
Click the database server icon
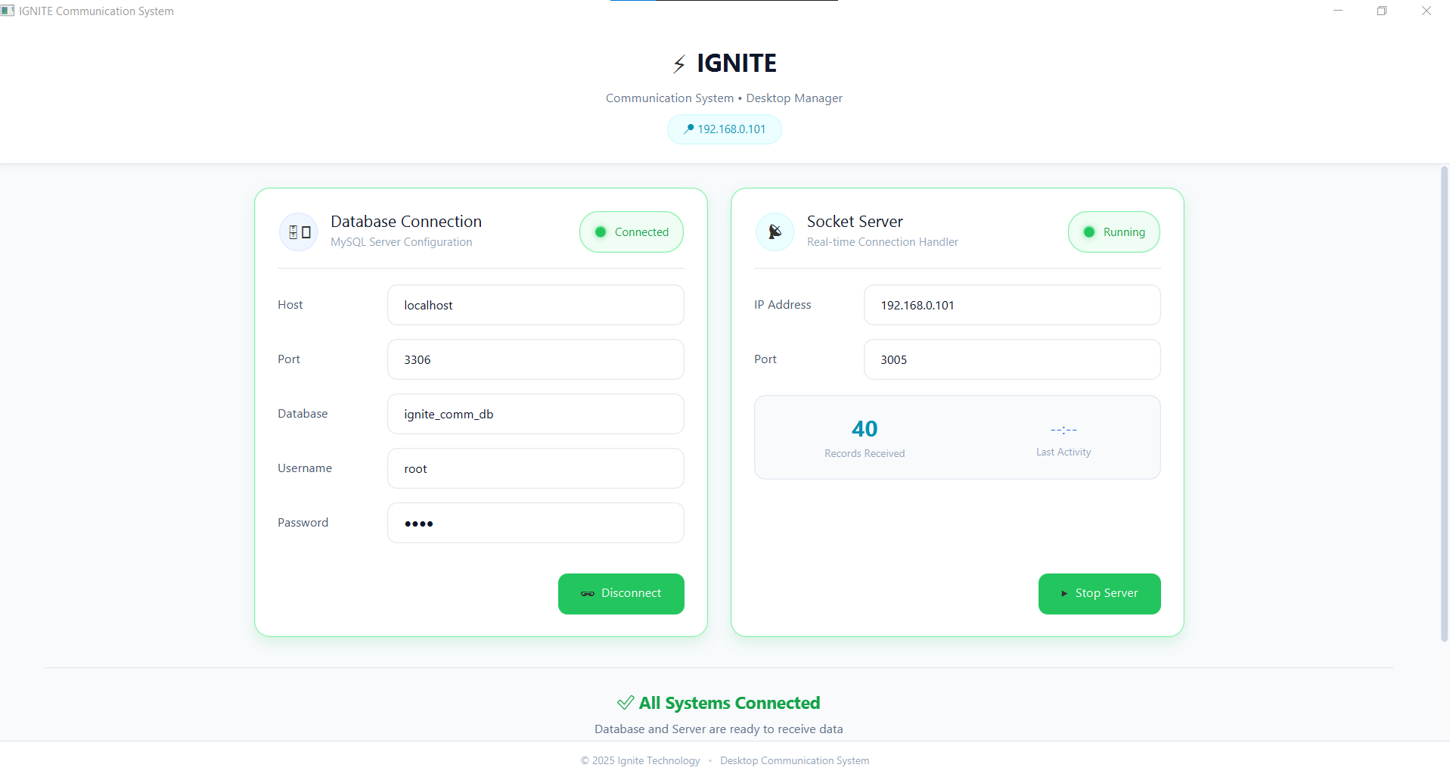pyautogui.click(x=299, y=232)
